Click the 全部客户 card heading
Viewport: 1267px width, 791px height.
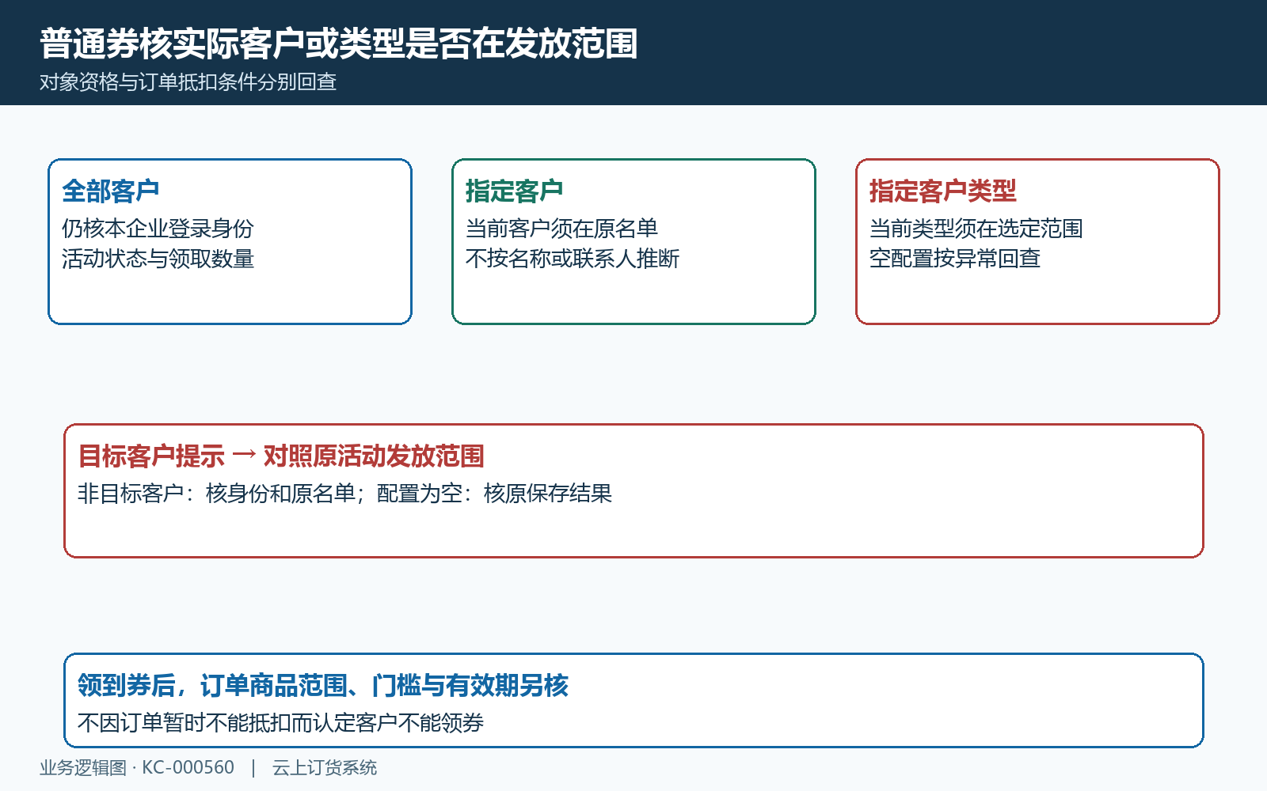coord(111,191)
